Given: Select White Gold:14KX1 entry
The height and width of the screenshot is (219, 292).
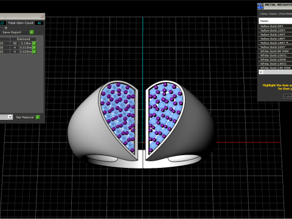Looking at the screenshot, I should pos(276,64).
